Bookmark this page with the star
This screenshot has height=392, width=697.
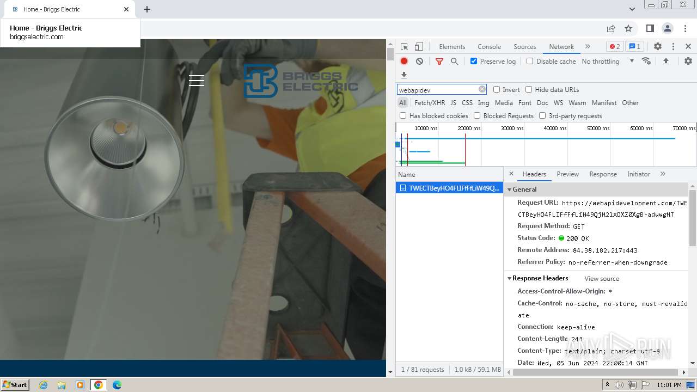tap(628, 28)
